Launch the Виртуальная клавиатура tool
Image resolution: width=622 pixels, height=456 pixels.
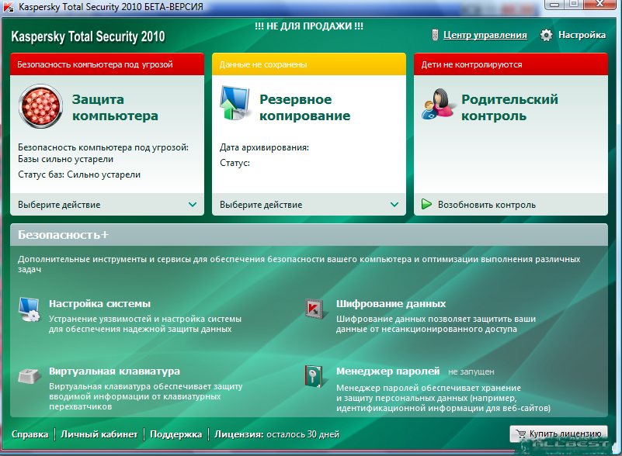(x=114, y=371)
